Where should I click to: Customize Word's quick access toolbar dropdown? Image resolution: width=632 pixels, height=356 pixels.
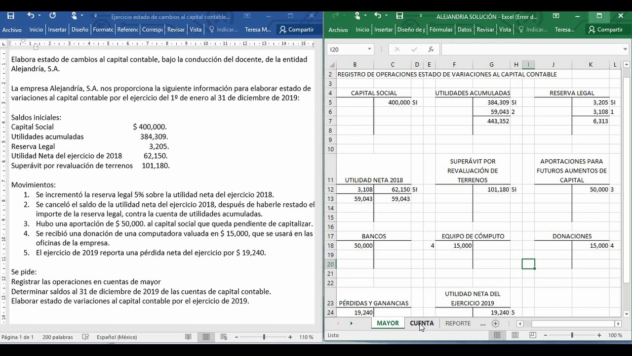tap(96, 16)
